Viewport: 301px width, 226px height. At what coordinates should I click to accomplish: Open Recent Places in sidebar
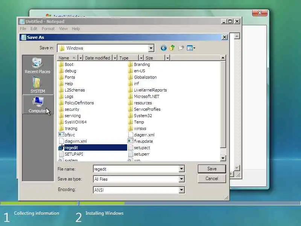point(37,66)
